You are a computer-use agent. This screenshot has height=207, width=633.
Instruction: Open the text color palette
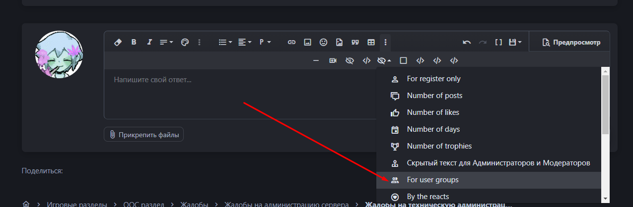(x=185, y=42)
